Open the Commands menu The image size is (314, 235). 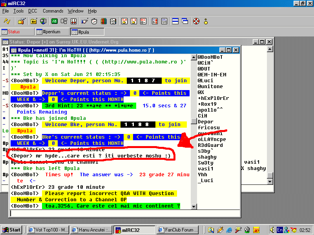point(53,11)
